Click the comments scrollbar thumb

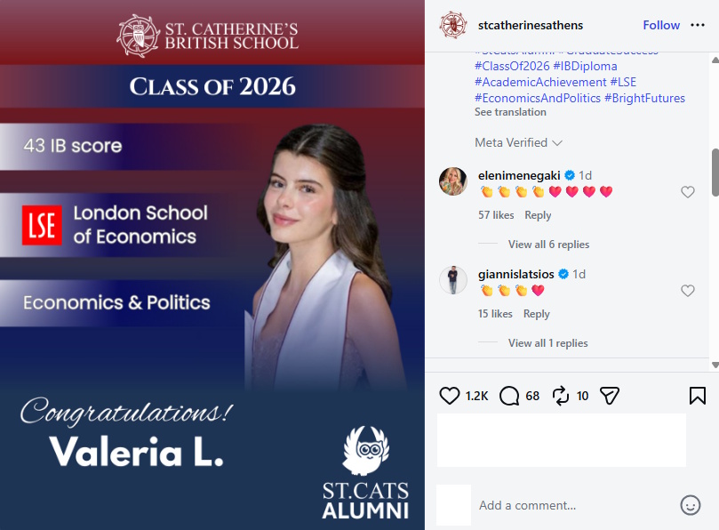click(715, 173)
